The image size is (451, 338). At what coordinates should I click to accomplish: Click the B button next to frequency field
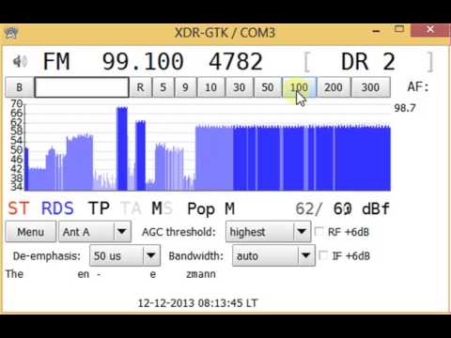click(x=20, y=87)
